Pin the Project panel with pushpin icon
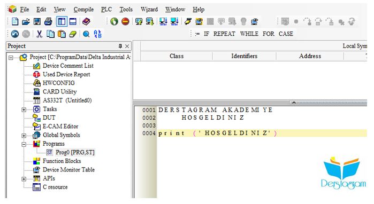374x204 pixels. point(120,46)
